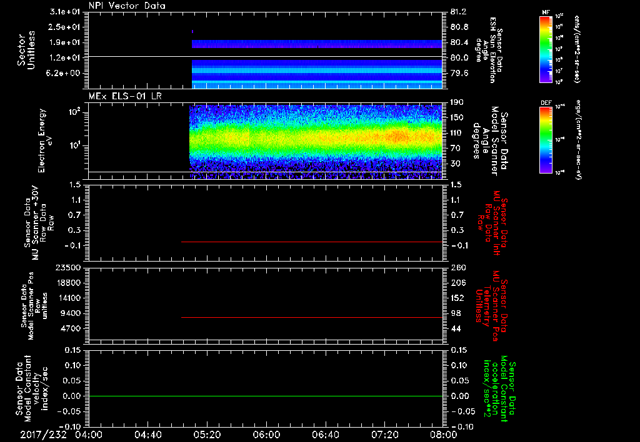The width and height of the screenshot is (640, 442).
Task: Click the red line in MU Scanner +30V panel
Action: [x=312, y=242]
